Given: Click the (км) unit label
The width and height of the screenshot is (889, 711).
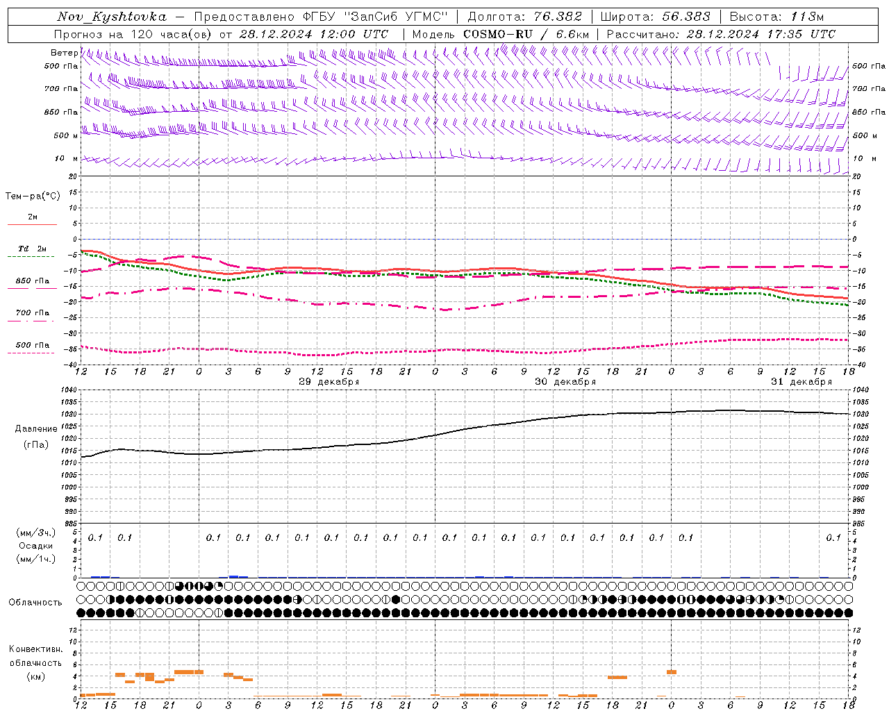Looking at the screenshot, I should [35, 676].
